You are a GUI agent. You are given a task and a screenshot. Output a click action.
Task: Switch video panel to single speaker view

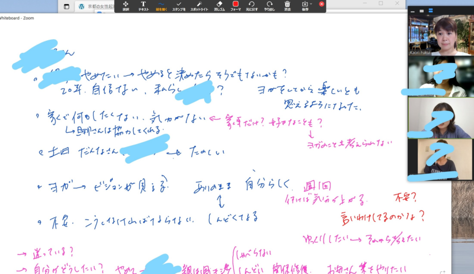421,10
